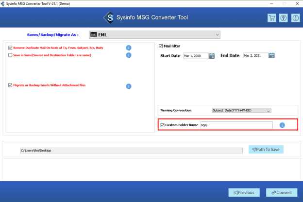Image resolution: width=303 pixels, height=202 pixels.
Task: Click the activation key icon in header
Action: click(284, 18)
